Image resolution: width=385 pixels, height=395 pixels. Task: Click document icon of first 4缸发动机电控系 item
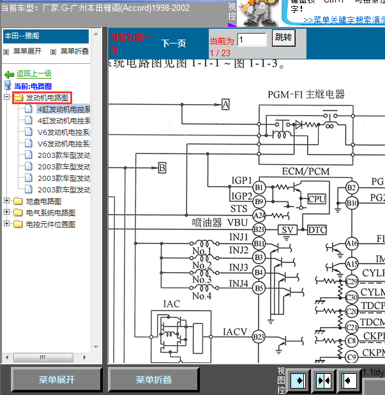(x=29, y=109)
